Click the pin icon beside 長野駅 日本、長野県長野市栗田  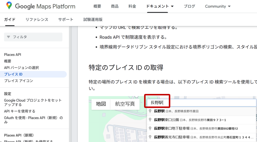pyautogui.click(x=150, y=111)
